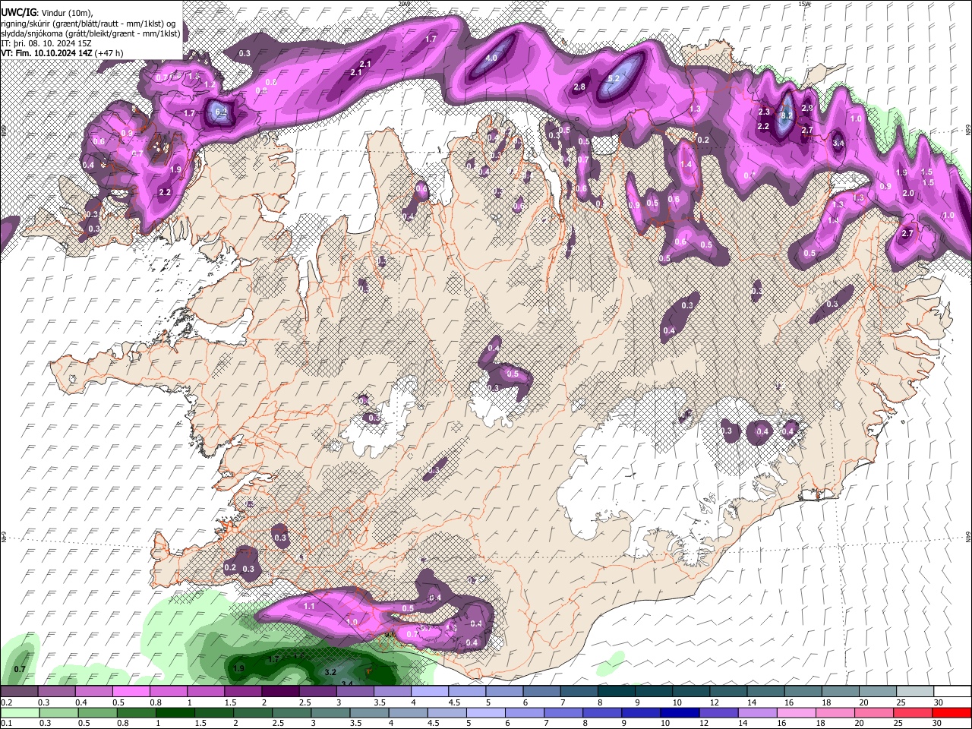Click the deep blue rain swatch between 10 and 12

[x=678, y=712]
